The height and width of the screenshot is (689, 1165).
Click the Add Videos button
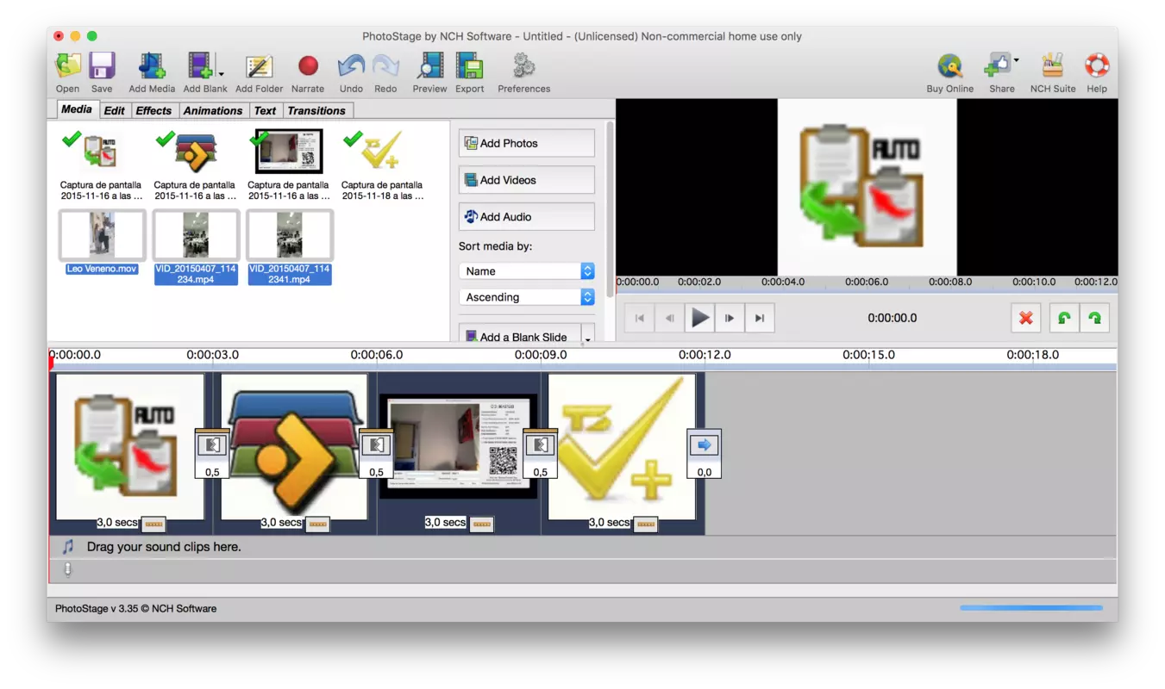[x=527, y=180]
